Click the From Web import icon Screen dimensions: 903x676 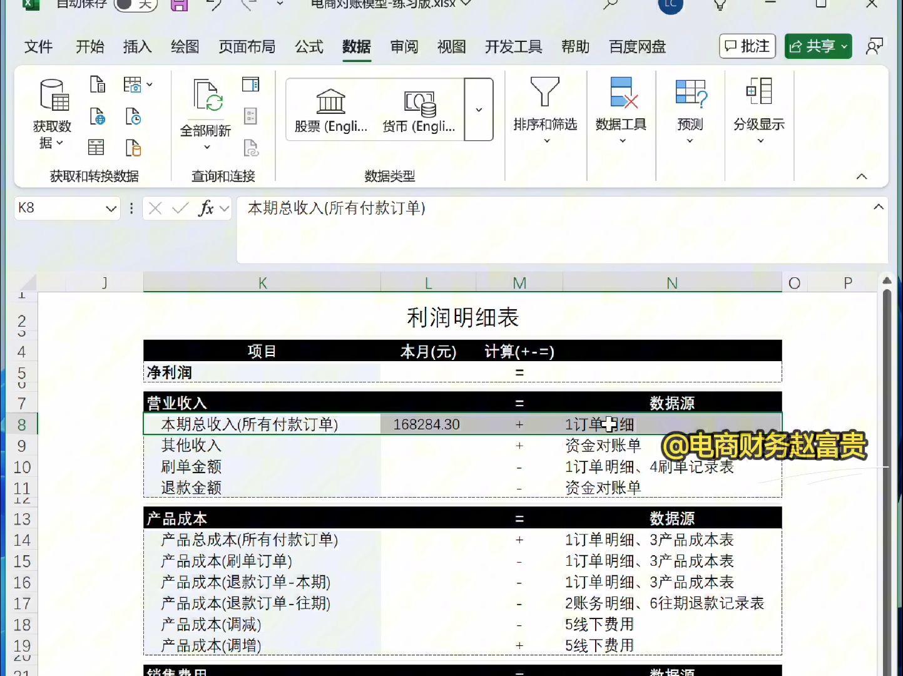(98, 116)
